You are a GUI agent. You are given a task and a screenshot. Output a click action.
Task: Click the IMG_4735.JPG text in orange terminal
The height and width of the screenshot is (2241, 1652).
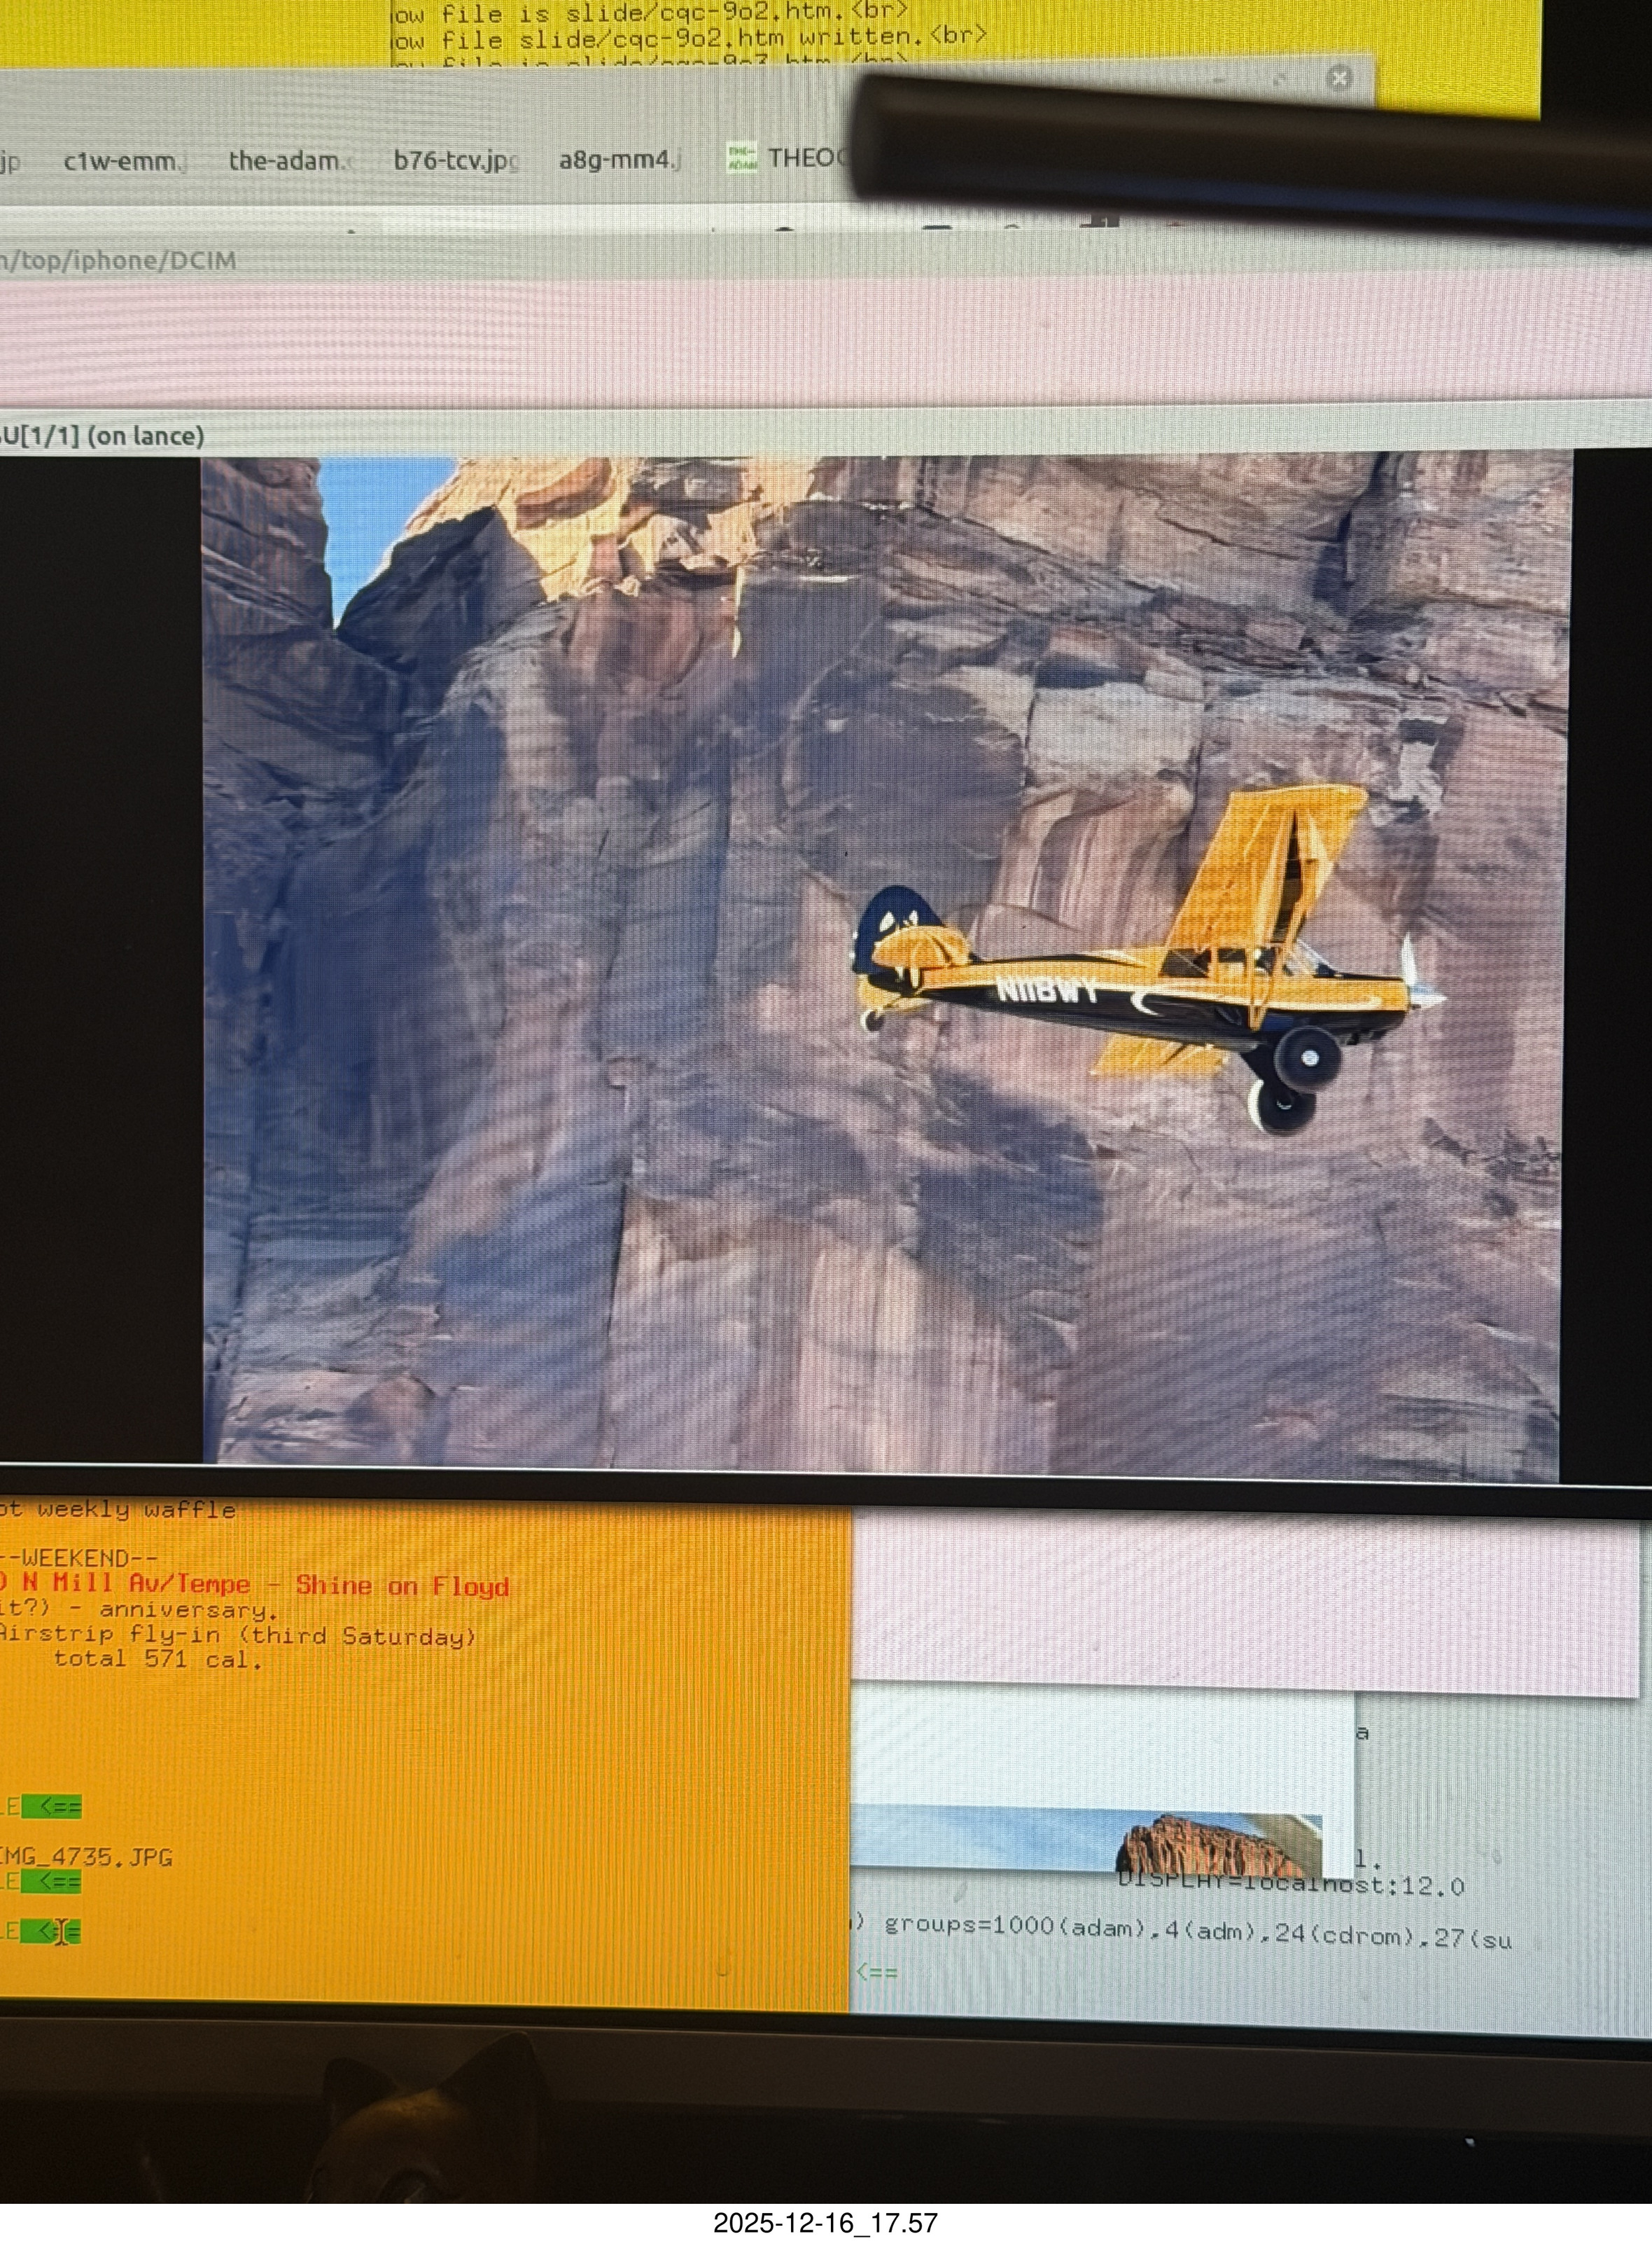pos(87,1858)
